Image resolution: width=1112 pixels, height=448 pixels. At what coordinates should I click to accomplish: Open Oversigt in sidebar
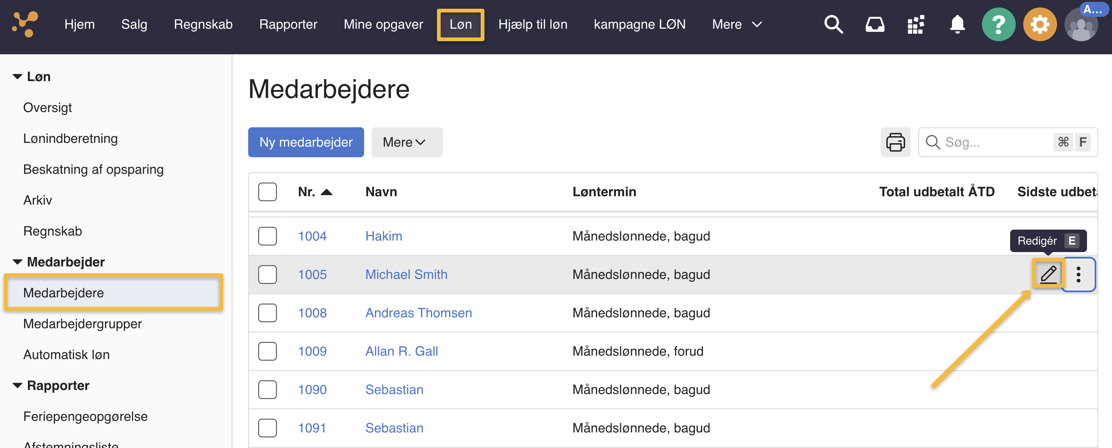point(48,108)
